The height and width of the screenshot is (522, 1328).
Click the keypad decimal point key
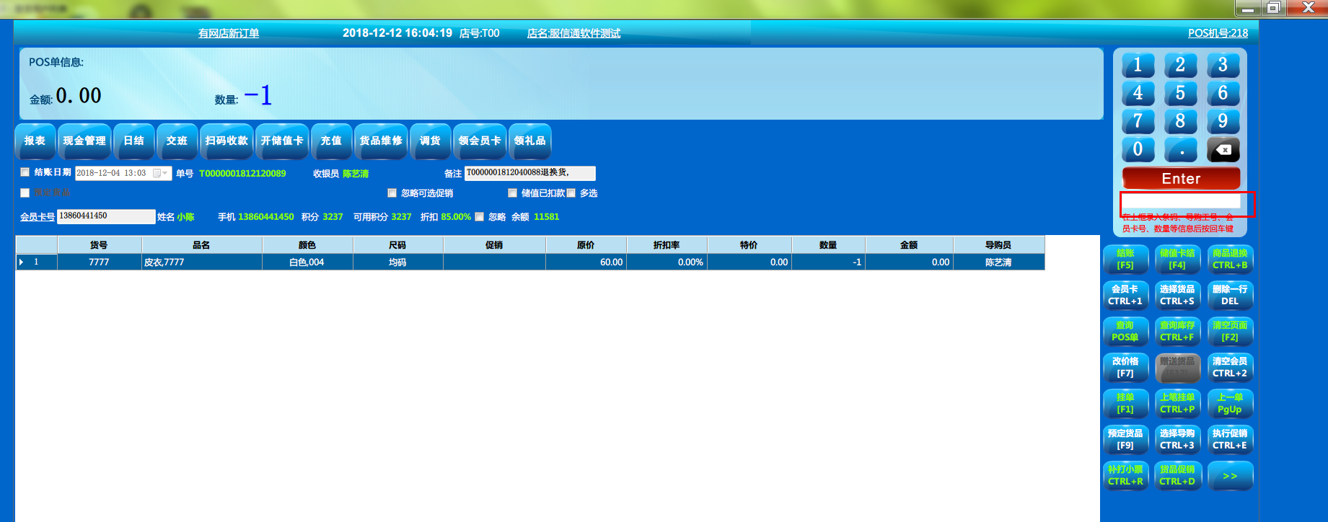pos(1180,149)
